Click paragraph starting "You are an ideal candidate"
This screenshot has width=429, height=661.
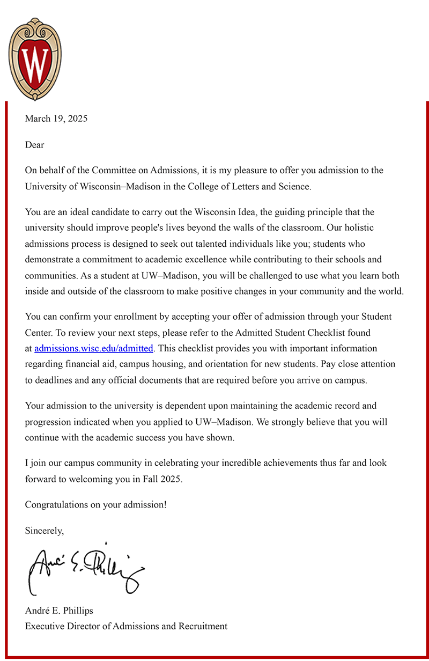pyautogui.click(x=214, y=252)
